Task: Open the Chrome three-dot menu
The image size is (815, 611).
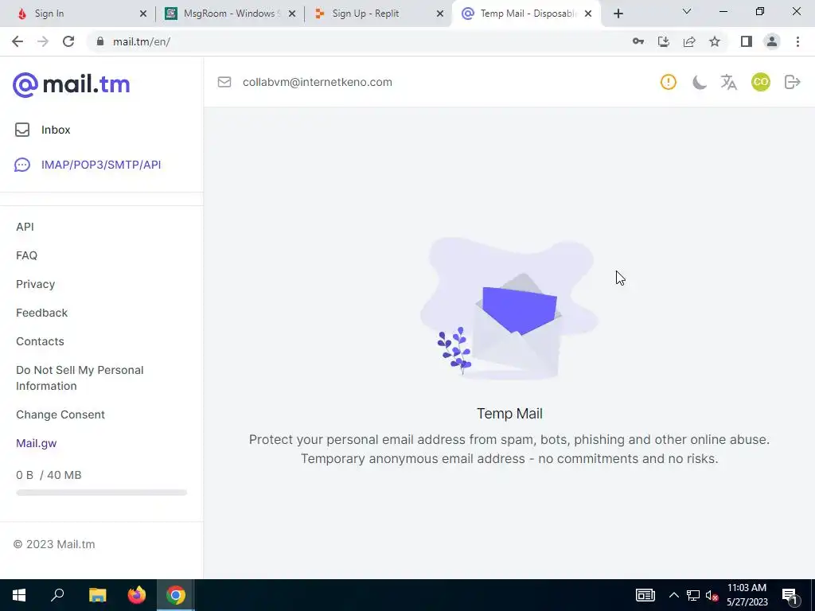Action: pyautogui.click(x=797, y=41)
